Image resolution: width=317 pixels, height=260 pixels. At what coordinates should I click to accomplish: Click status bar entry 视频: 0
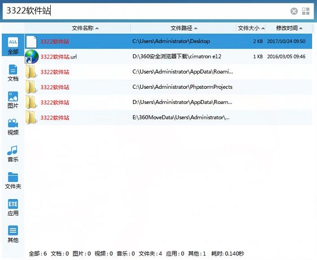pyautogui.click(x=104, y=254)
